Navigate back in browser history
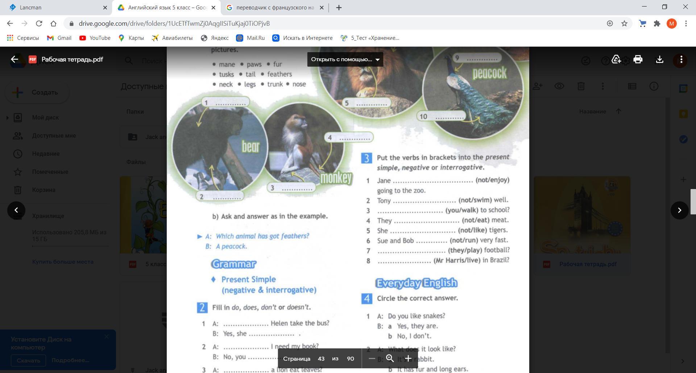696x373 pixels. (10, 24)
